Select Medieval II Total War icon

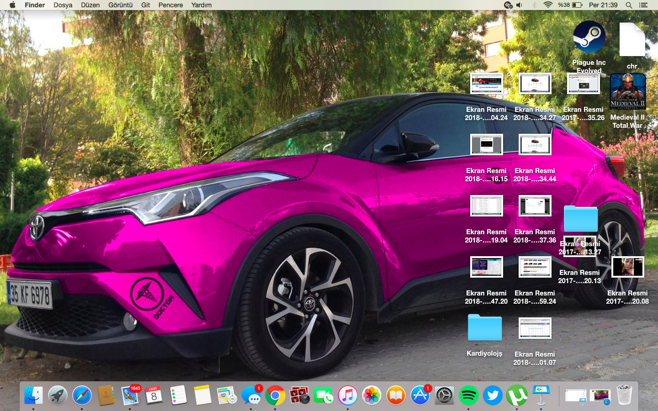coord(628,92)
